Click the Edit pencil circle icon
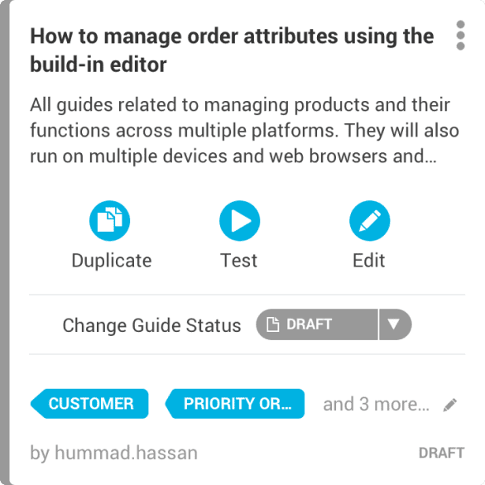This screenshot has width=485, height=485. point(369,220)
